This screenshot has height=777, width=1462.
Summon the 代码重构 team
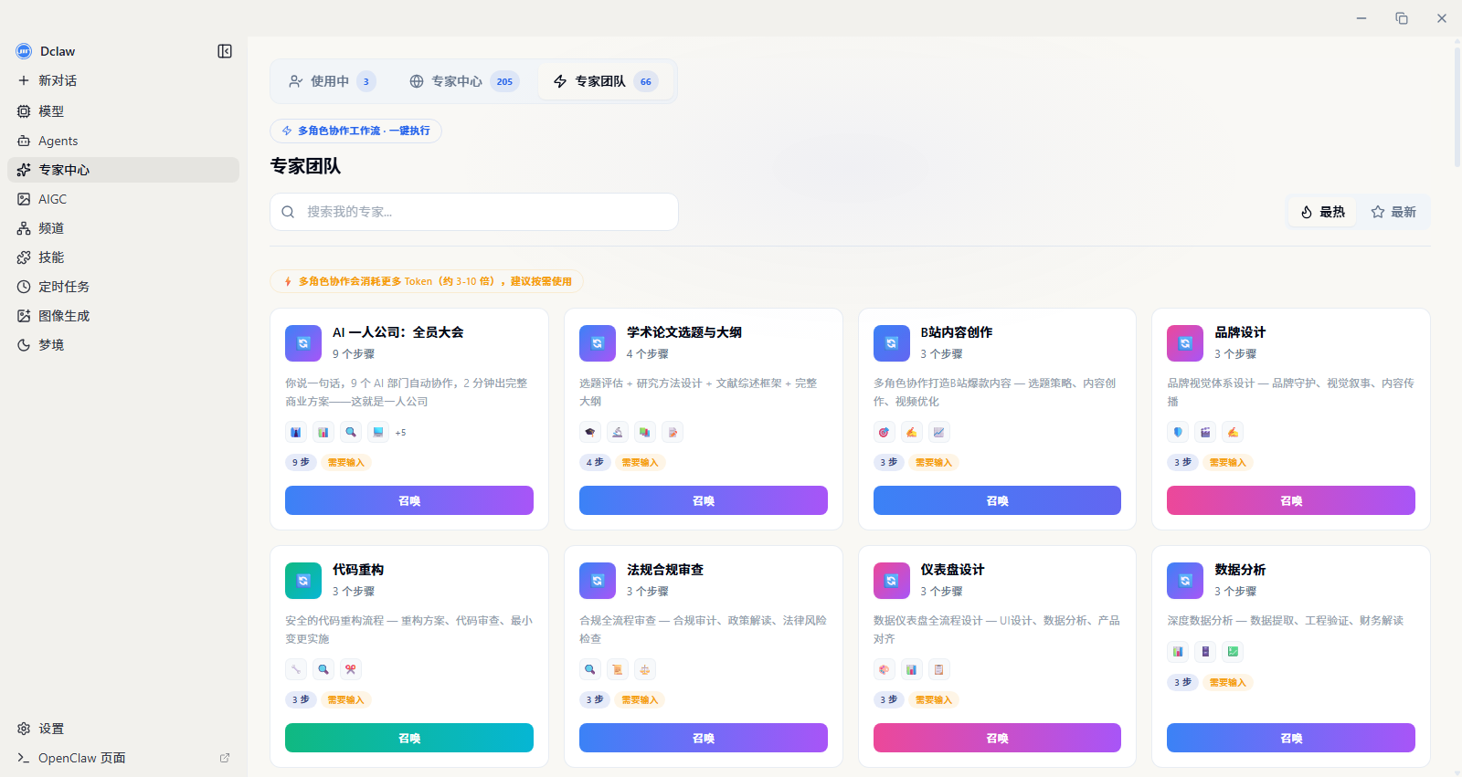pos(409,738)
